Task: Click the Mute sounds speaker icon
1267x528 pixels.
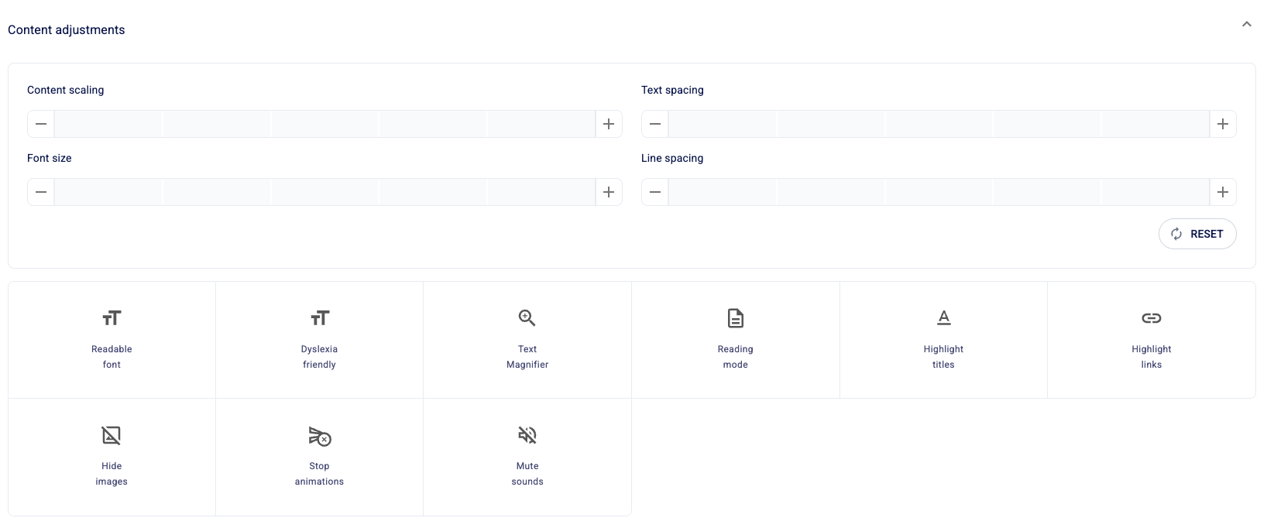Action: pos(527,435)
